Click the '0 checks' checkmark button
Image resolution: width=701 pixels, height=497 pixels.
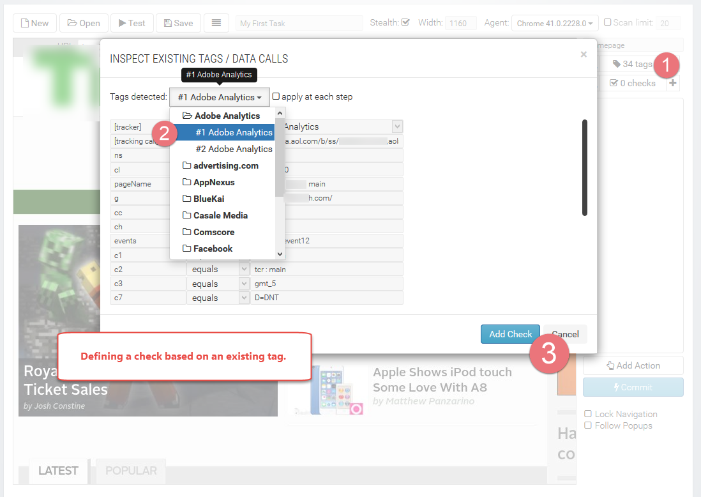632,83
